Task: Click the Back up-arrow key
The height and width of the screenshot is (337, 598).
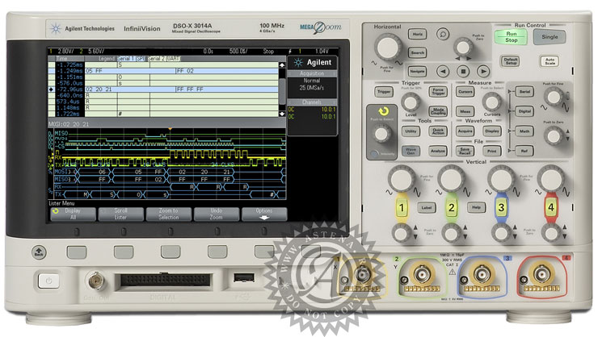Action: pyautogui.click(x=39, y=252)
